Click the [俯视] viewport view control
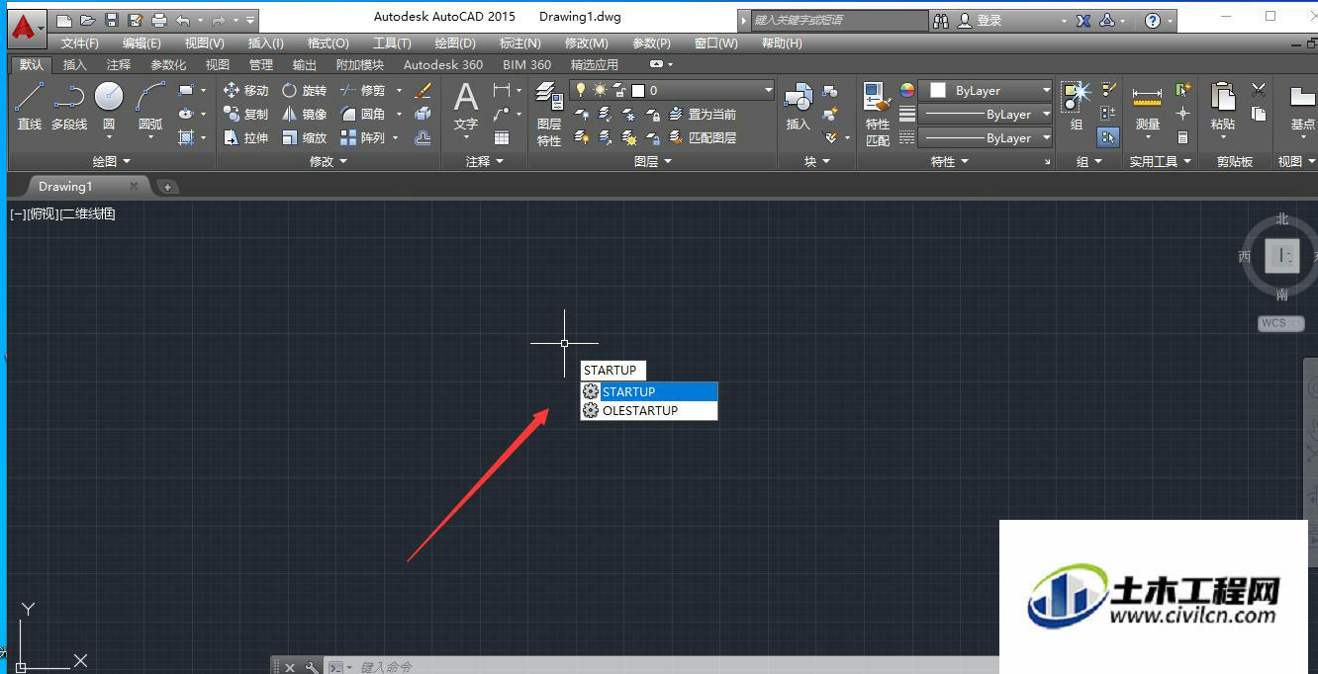This screenshot has width=1318, height=674. coord(44,213)
